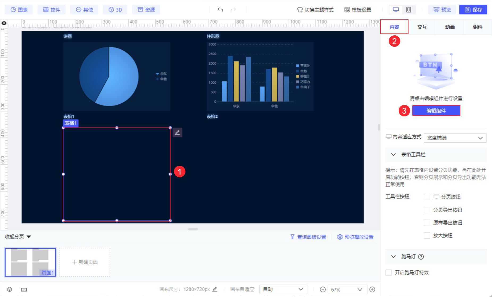Click the canvas vertical scrollbar handle
This screenshot has width=492, height=297.
point(379,127)
